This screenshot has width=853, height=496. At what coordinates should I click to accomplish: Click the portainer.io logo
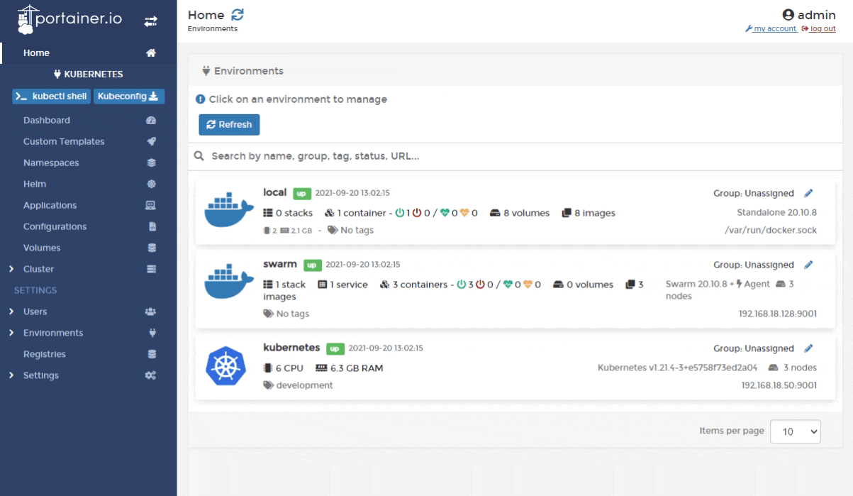[68, 21]
